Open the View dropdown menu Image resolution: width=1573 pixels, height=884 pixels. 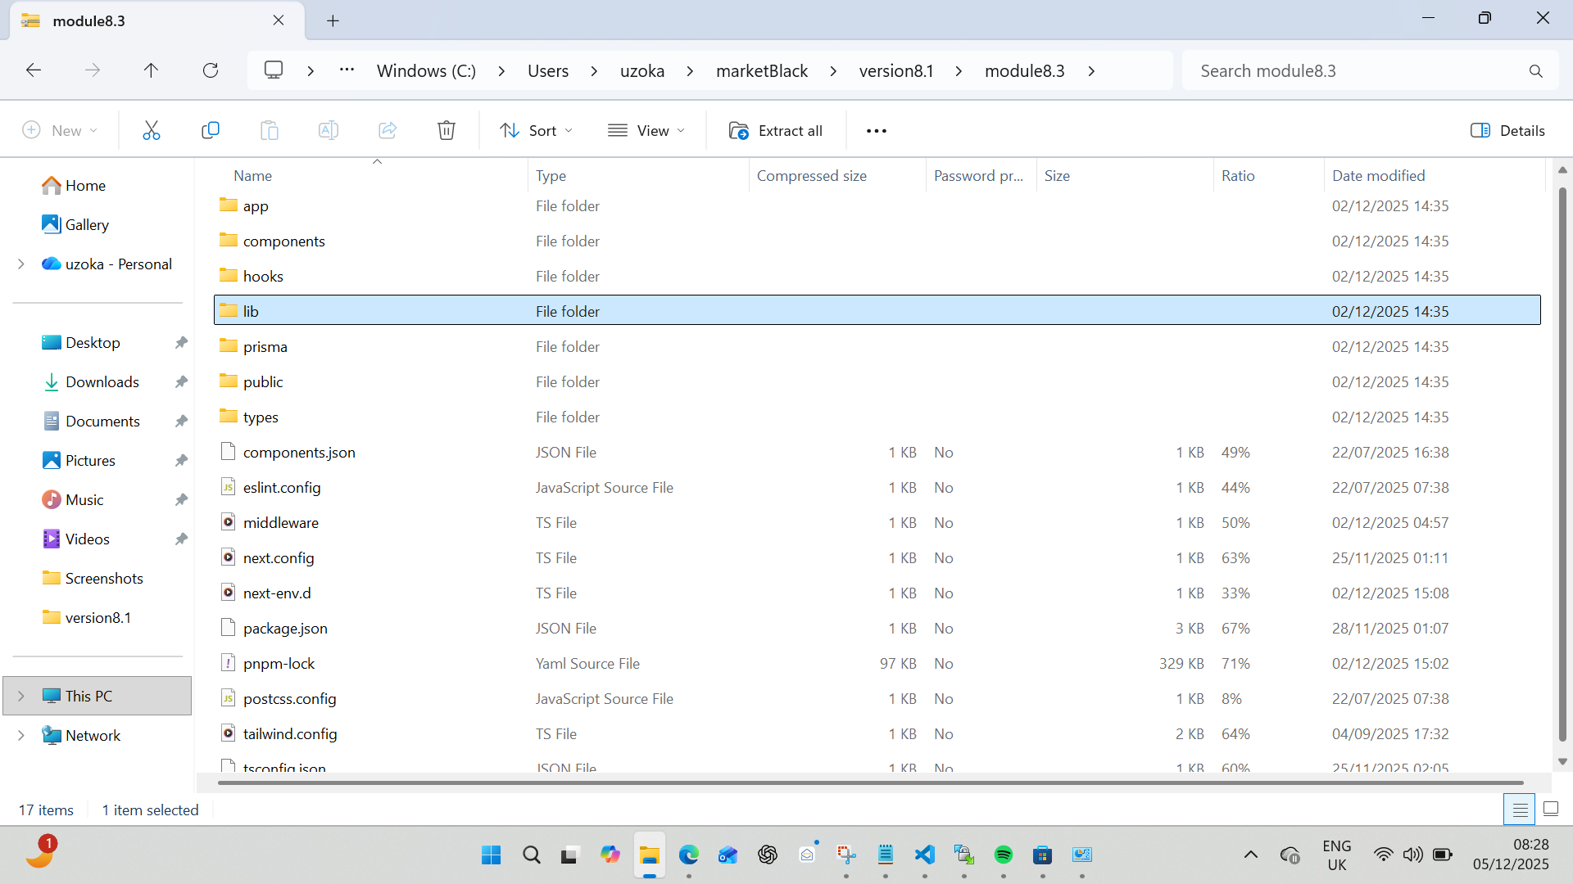pos(646,130)
